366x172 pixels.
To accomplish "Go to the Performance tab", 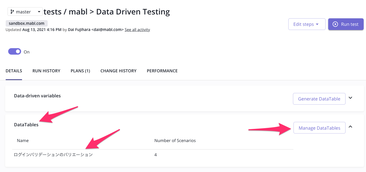I will coord(162,71).
